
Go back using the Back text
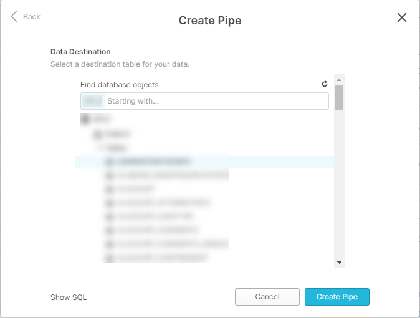(x=32, y=17)
